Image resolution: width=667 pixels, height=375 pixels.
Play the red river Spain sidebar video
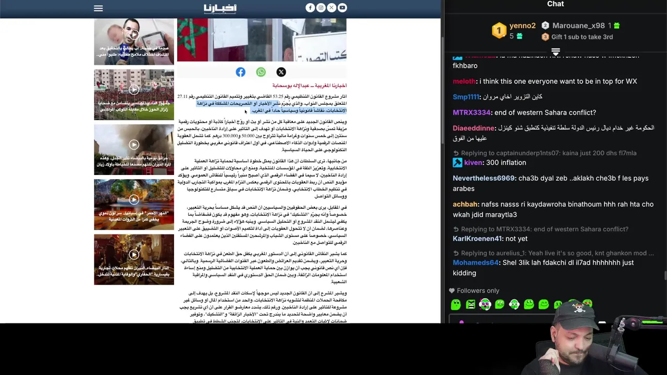134,204
